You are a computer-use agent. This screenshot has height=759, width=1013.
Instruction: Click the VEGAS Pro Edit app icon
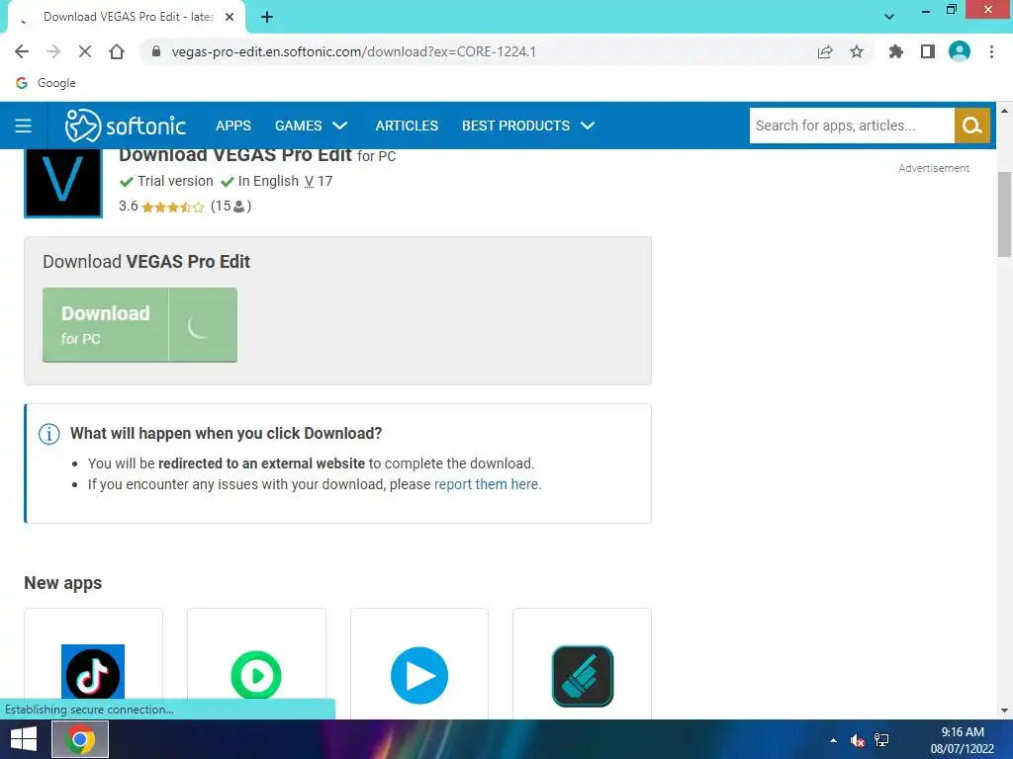coord(63,183)
